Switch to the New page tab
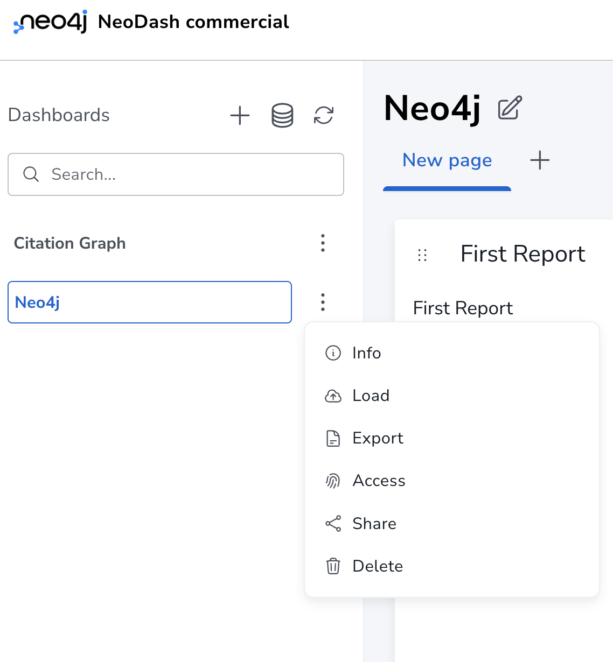The height and width of the screenshot is (662, 613). [447, 160]
